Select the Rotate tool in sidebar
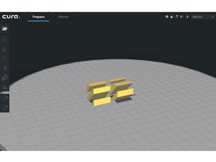Image resolution: width=216 pixels, height=162 pixels. (x=5, y=58)
